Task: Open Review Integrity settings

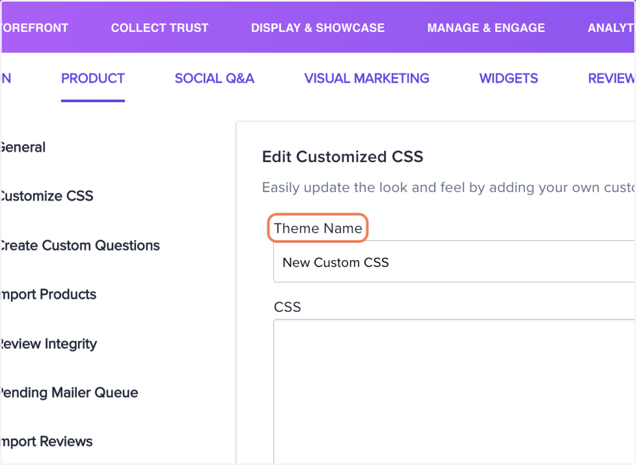Action: (x=48, y=344)
